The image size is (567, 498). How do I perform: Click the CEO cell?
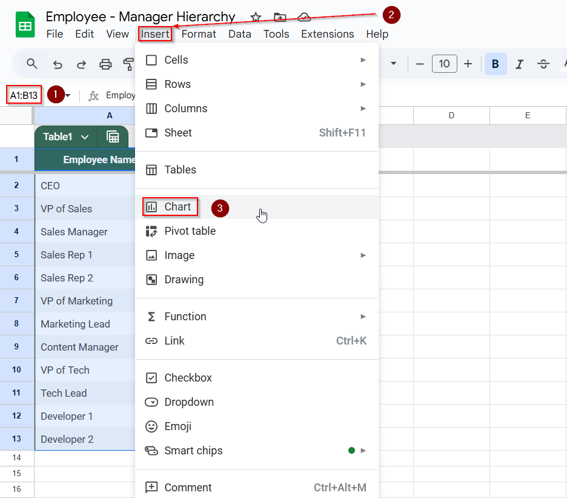pos(85,186)
